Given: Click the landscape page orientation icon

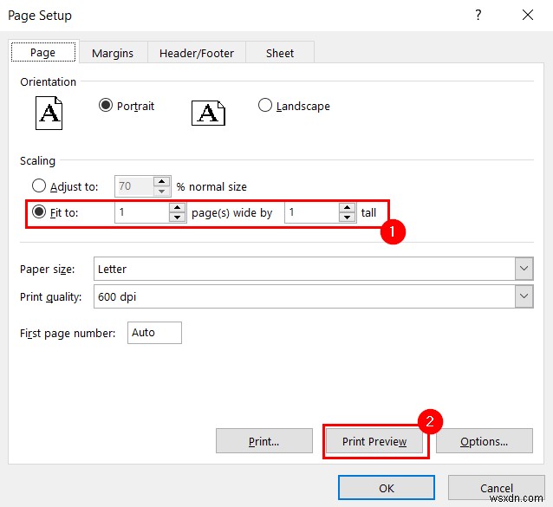Looking at the screenshot, I should [208, 113].
